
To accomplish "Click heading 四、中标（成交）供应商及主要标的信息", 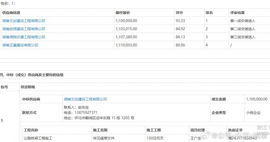I will [x=32, y=75].
